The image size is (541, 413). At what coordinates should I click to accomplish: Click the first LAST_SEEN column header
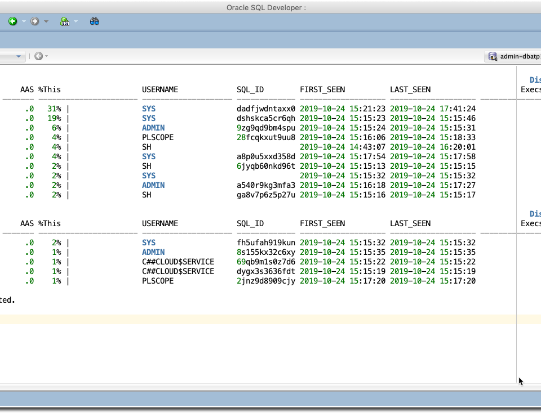(x=410, y=89)
